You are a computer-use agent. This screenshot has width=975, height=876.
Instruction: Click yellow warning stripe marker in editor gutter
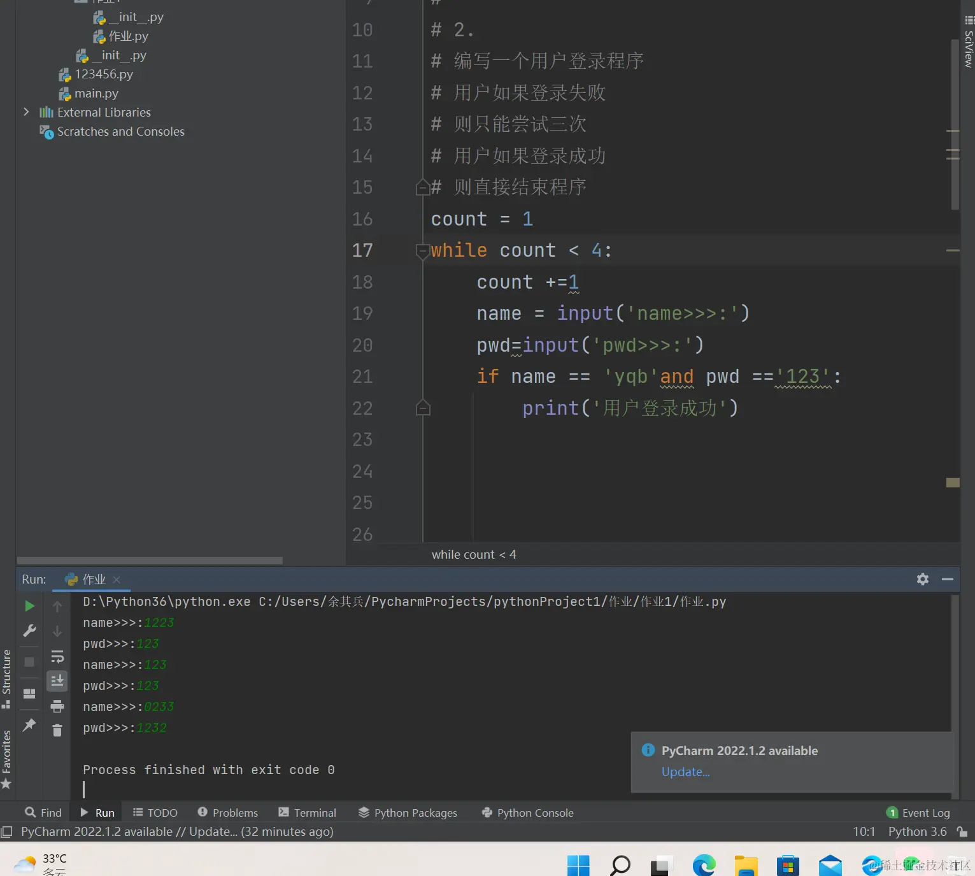[x=953, y=482]
